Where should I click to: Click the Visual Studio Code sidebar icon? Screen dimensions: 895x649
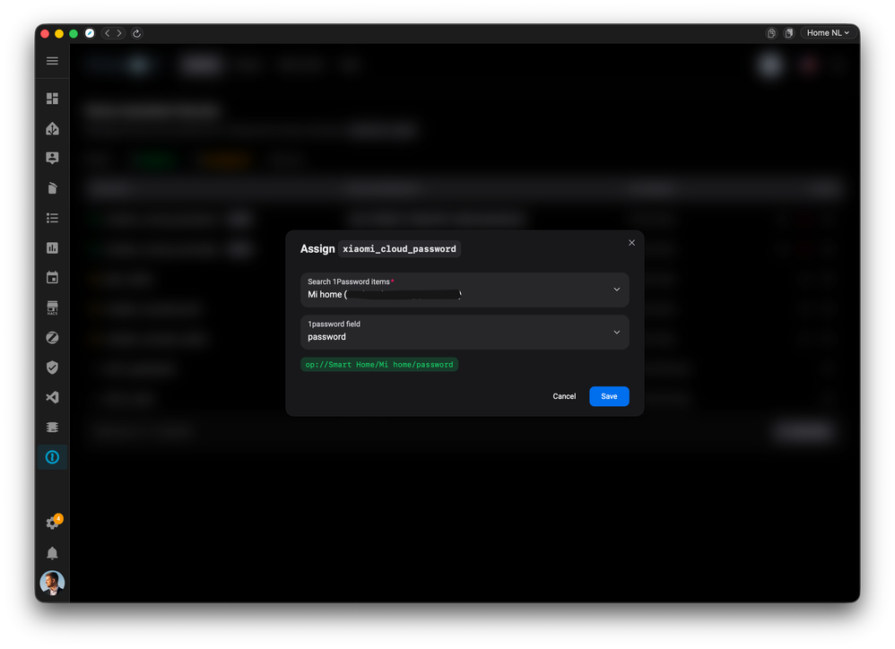coord(52,397)
